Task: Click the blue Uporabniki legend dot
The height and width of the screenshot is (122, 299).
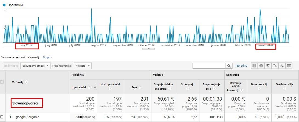Action: (4, 5)
